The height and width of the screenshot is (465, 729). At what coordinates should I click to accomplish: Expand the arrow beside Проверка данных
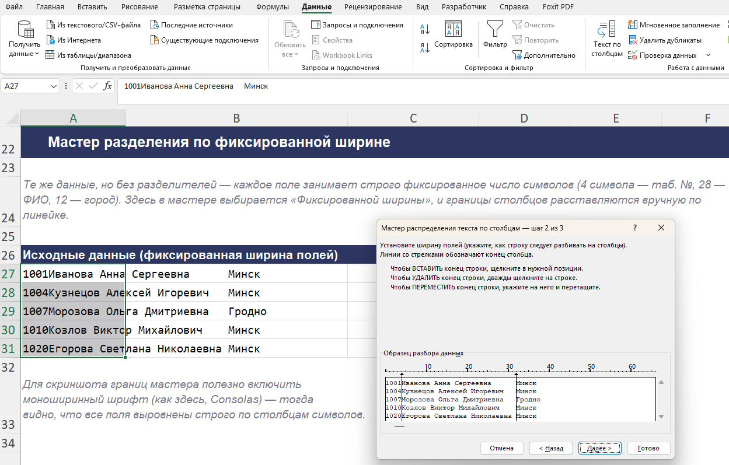(x=708, y=55)
